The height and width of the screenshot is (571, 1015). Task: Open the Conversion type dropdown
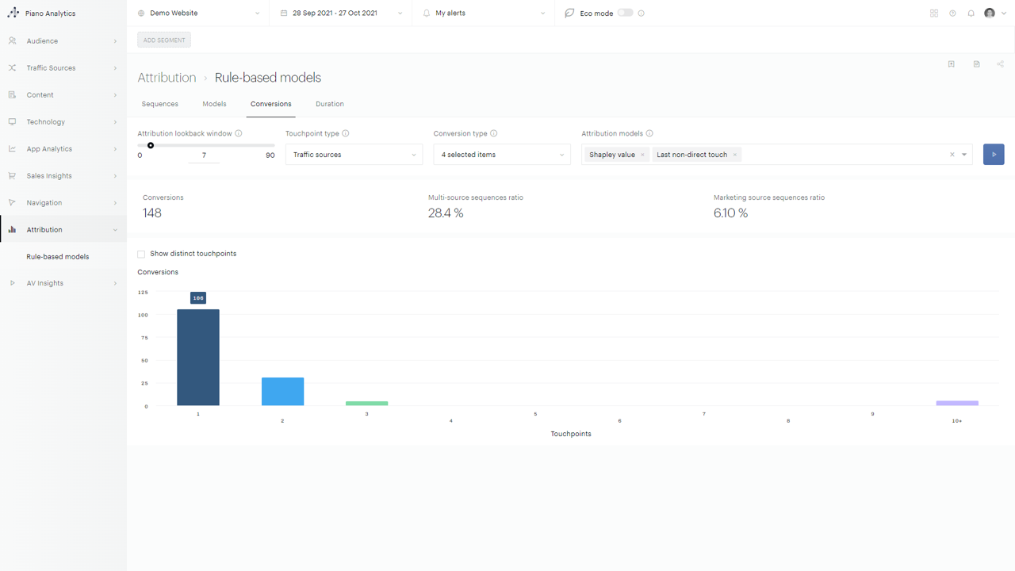coord(501,155)
